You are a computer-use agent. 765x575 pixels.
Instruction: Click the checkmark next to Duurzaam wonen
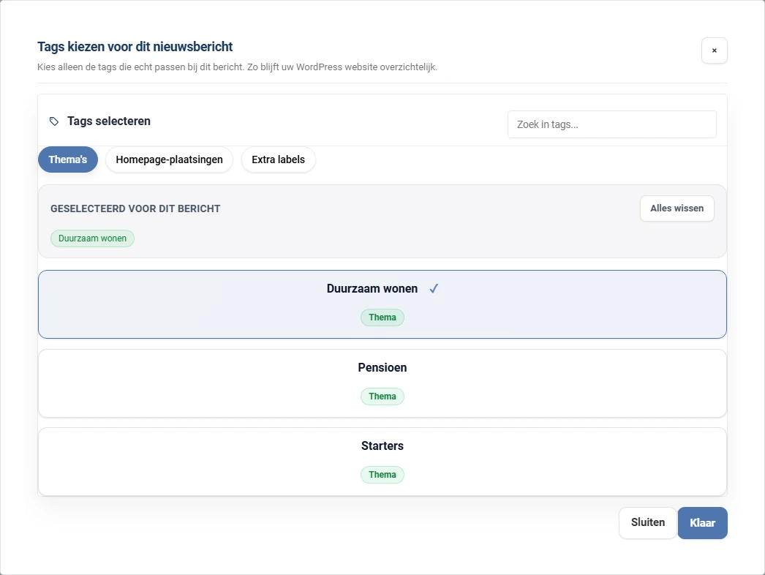point(434,288)
